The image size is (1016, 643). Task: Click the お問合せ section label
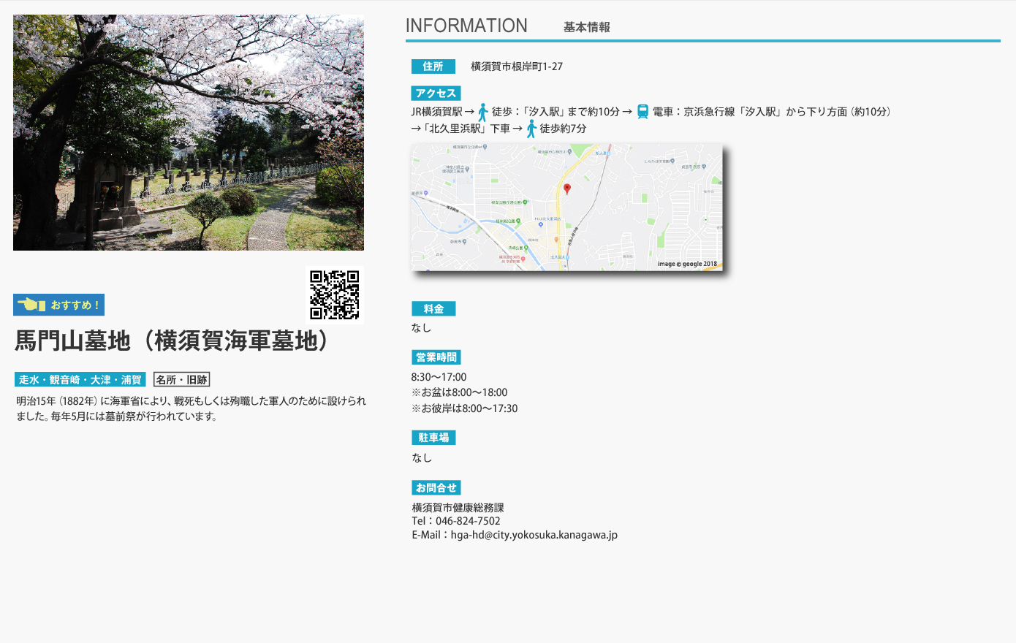point(436,488)
